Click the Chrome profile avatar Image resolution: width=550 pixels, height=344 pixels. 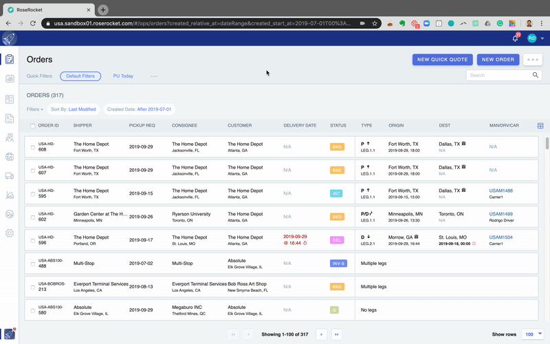click(x=529, y=23)
